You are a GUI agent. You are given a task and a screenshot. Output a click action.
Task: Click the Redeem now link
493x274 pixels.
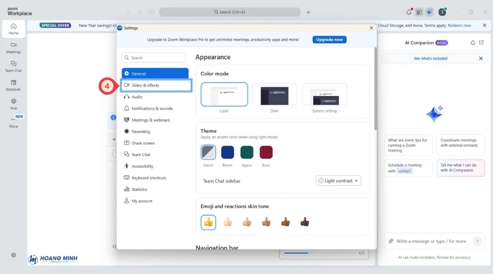coord(459,25)
